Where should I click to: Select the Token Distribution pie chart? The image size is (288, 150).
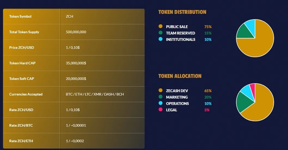coord(255,38)
